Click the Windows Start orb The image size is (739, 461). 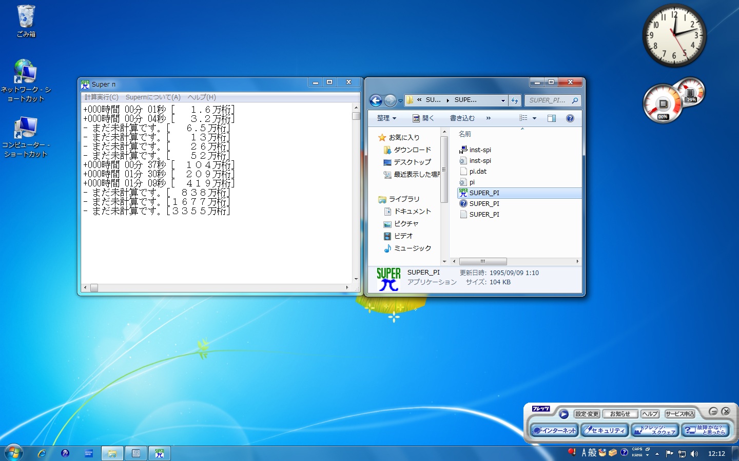13,453
